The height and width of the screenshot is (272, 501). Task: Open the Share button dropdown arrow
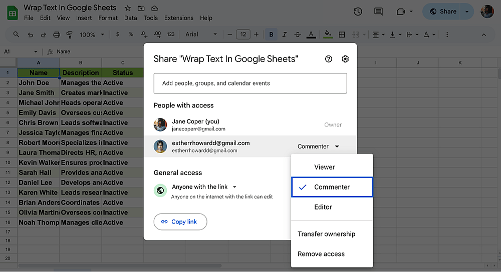click(467, 11)
